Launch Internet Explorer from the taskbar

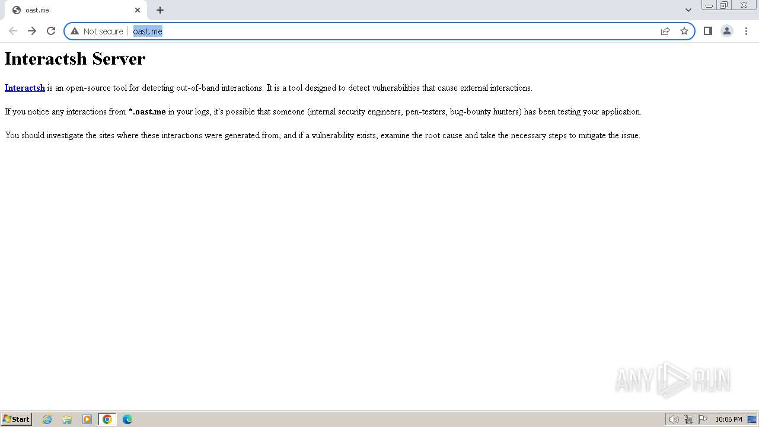tap(47, 419)
